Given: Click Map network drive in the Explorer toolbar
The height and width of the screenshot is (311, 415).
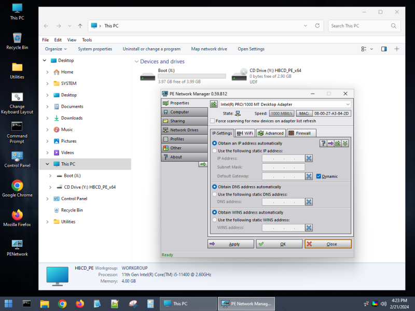Looking at the screenshot, I should (x=209, y=49).
